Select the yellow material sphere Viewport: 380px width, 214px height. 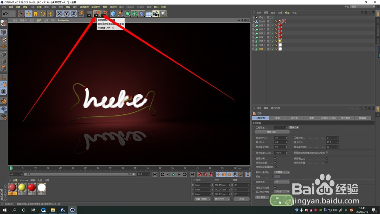22,187
